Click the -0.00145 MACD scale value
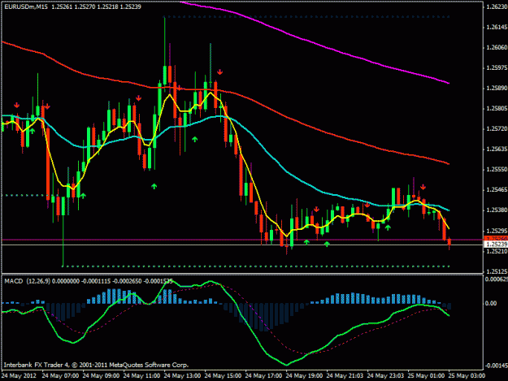 point(496,366)
